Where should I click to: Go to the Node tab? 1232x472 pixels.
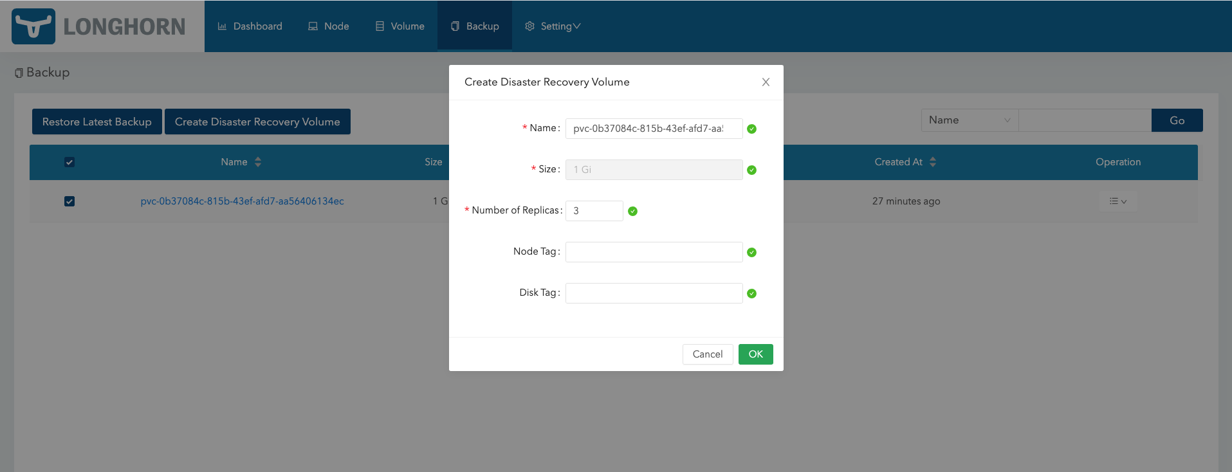point(328,26)
